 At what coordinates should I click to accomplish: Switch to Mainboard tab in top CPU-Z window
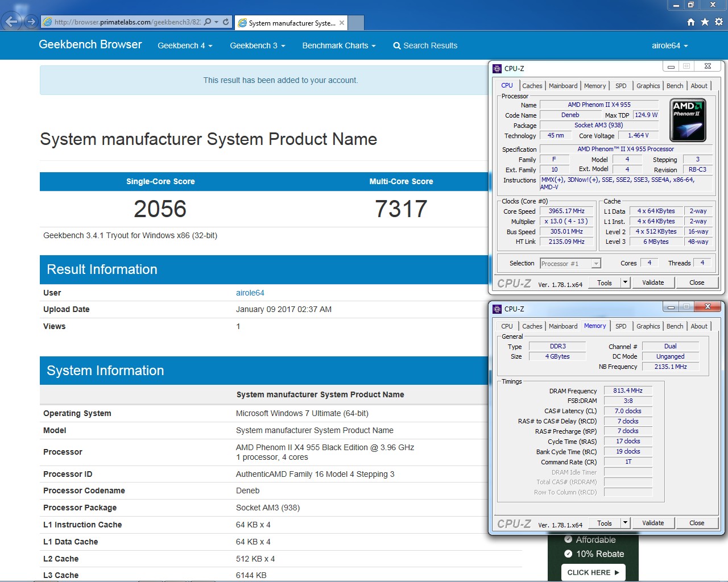pyautogui.click(x=563, y=86)
